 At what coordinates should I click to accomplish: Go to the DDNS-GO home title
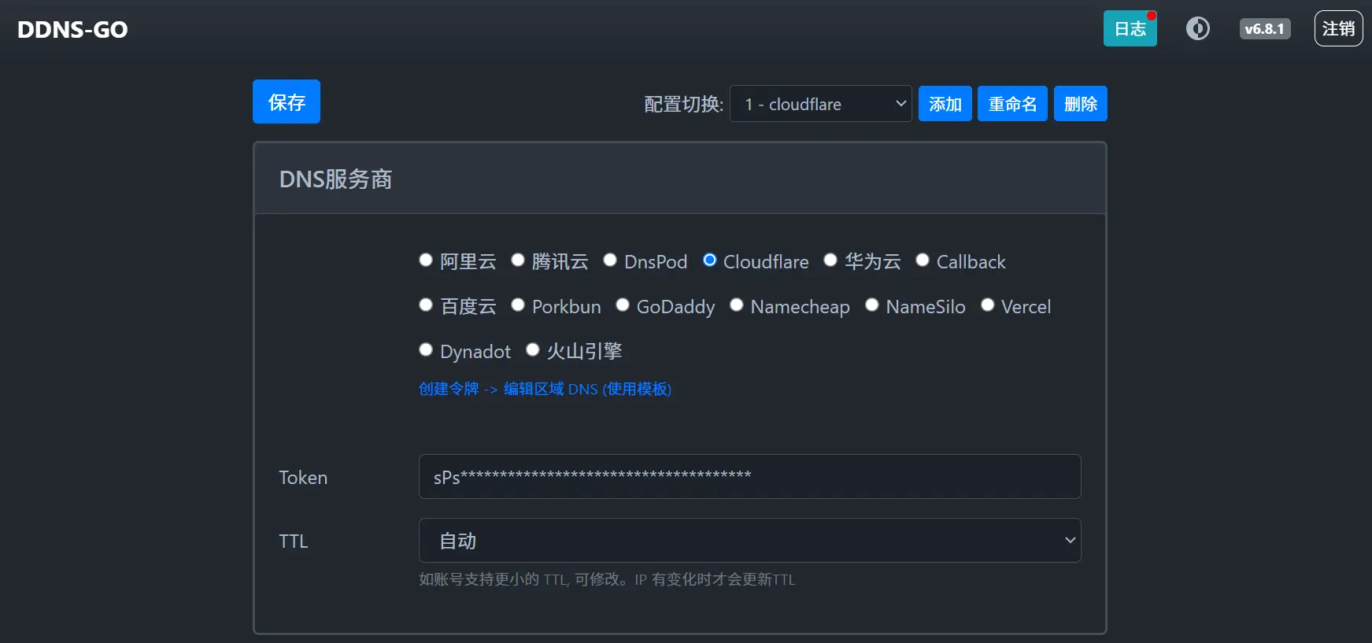click(x=72, y=29)
